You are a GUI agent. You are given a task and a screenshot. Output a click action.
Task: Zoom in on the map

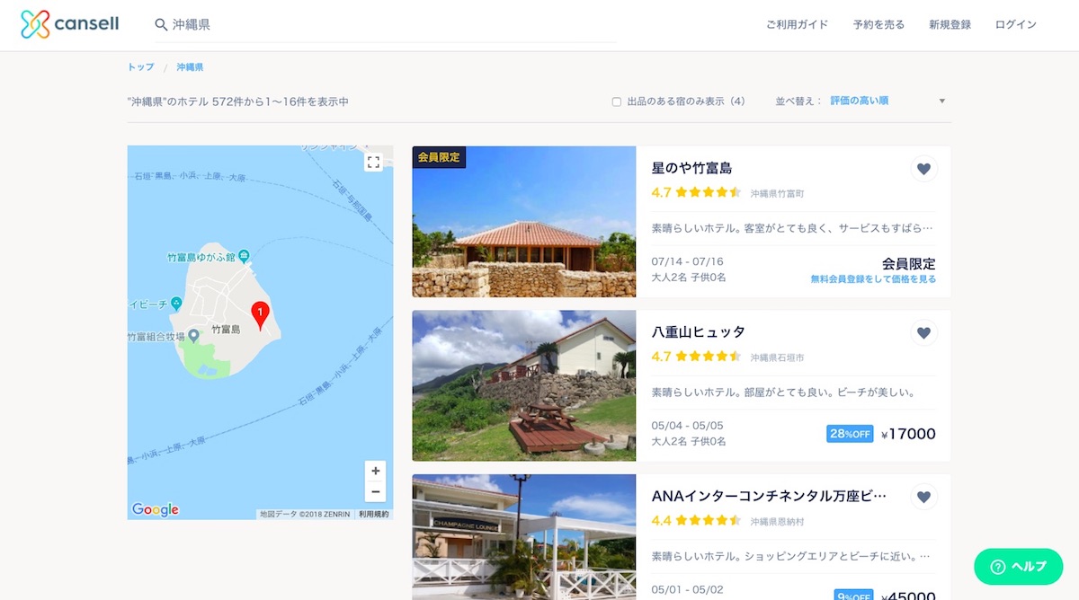[376, 471]
